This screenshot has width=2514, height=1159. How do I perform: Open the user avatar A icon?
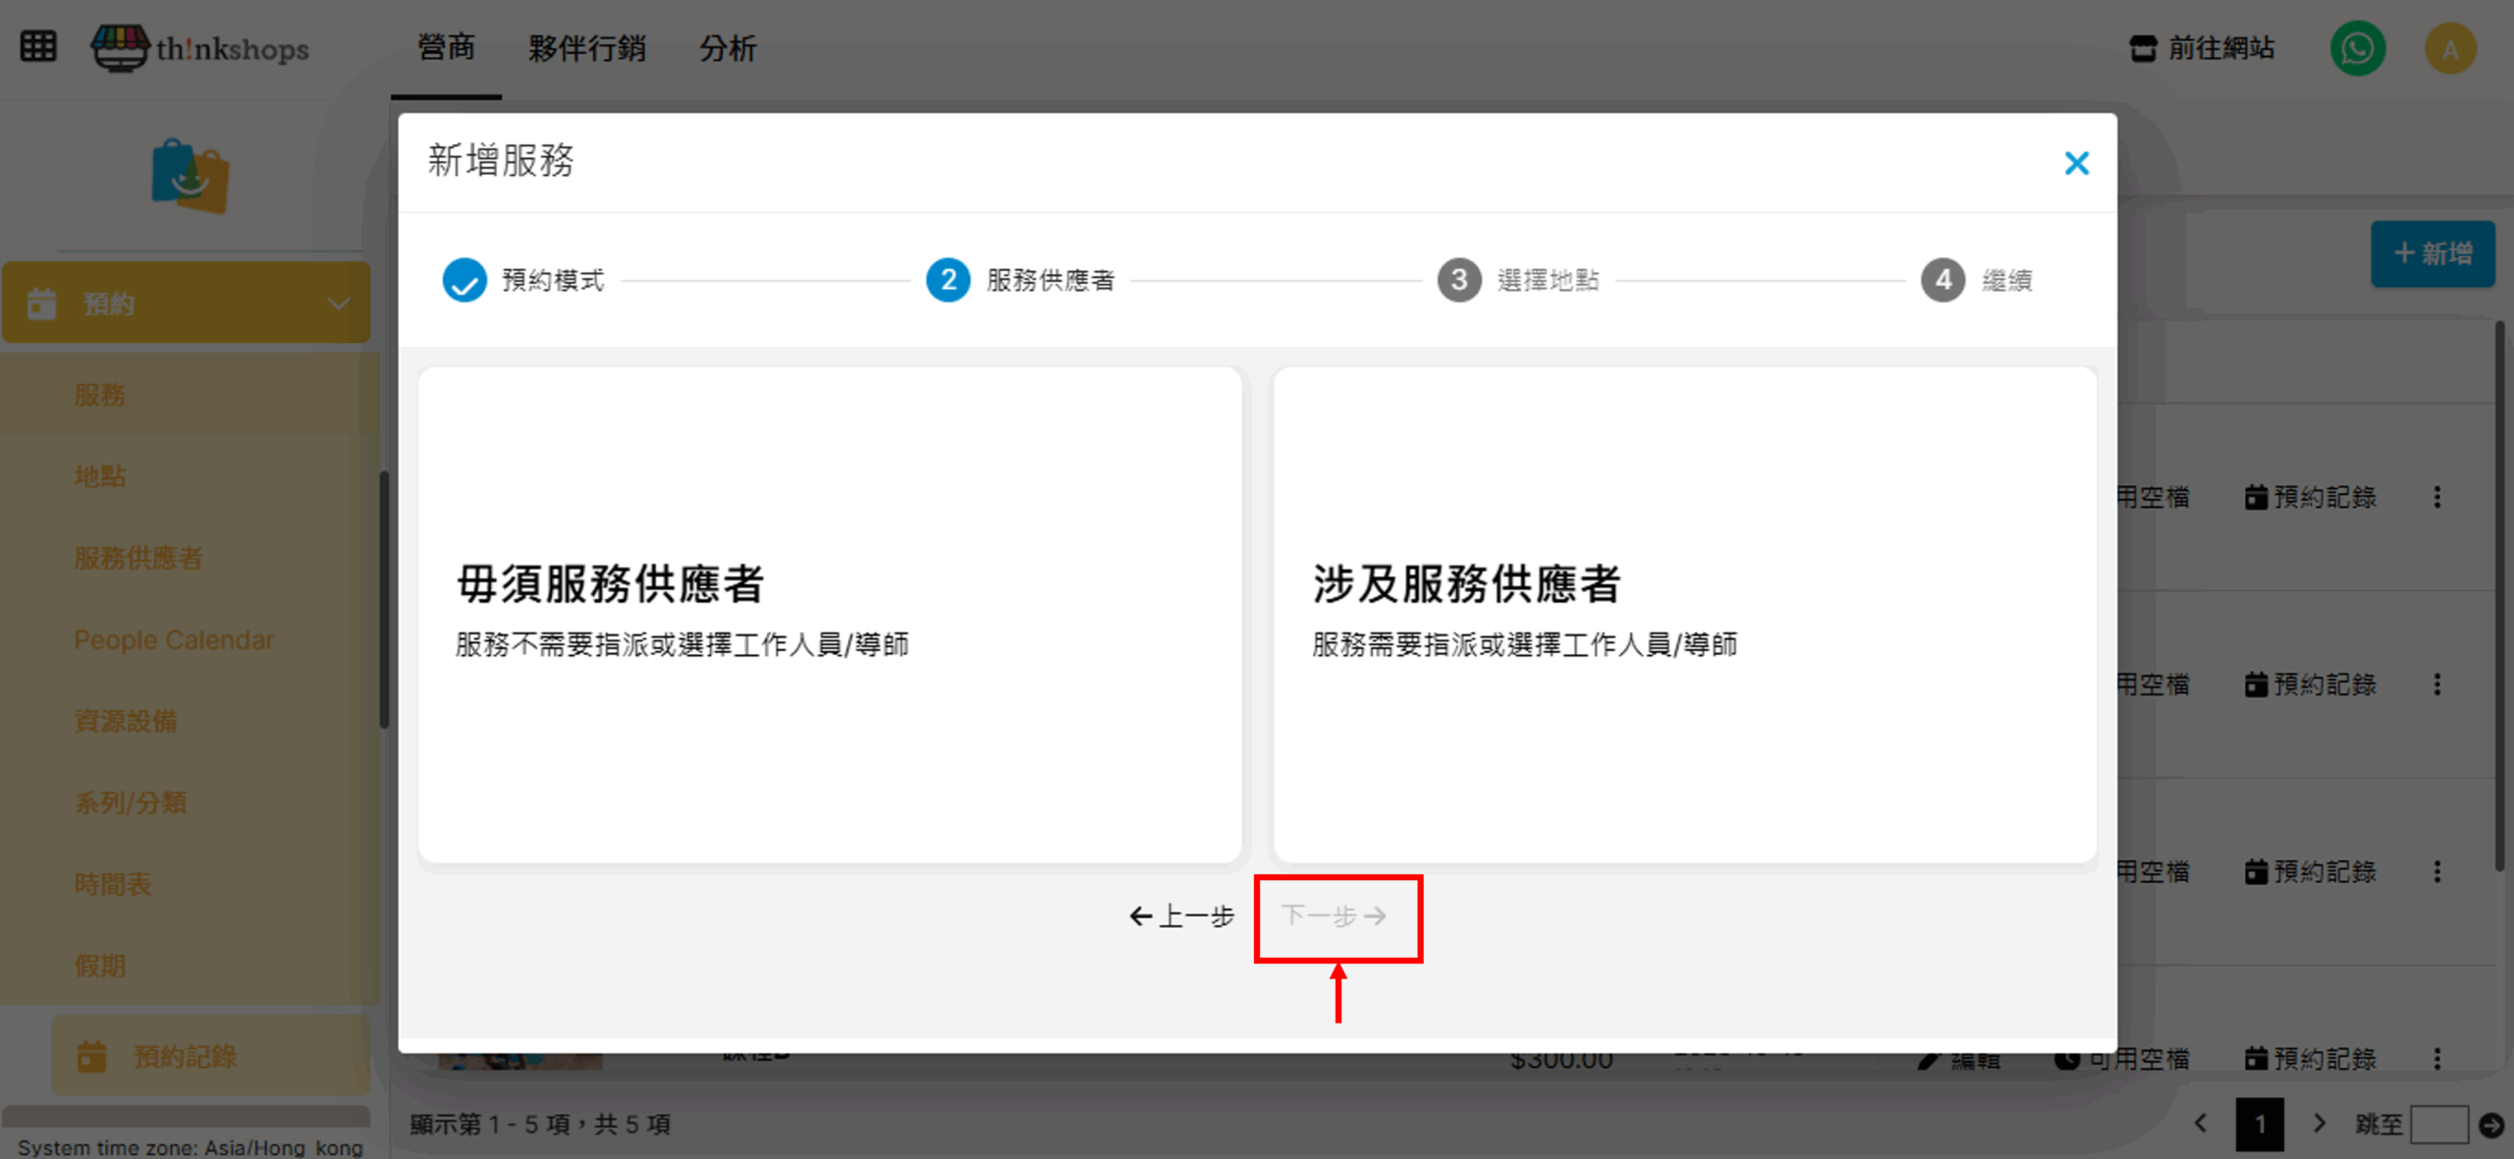(x=2450, y=49)
